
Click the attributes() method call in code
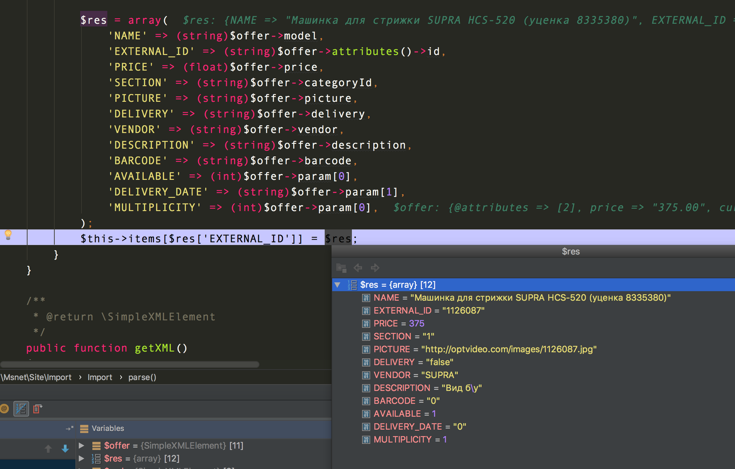(x=372, y=51)
